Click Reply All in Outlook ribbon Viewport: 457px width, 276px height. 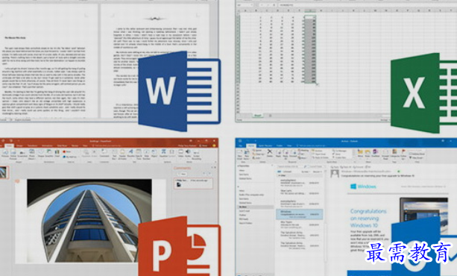click(x=286, y=154)
